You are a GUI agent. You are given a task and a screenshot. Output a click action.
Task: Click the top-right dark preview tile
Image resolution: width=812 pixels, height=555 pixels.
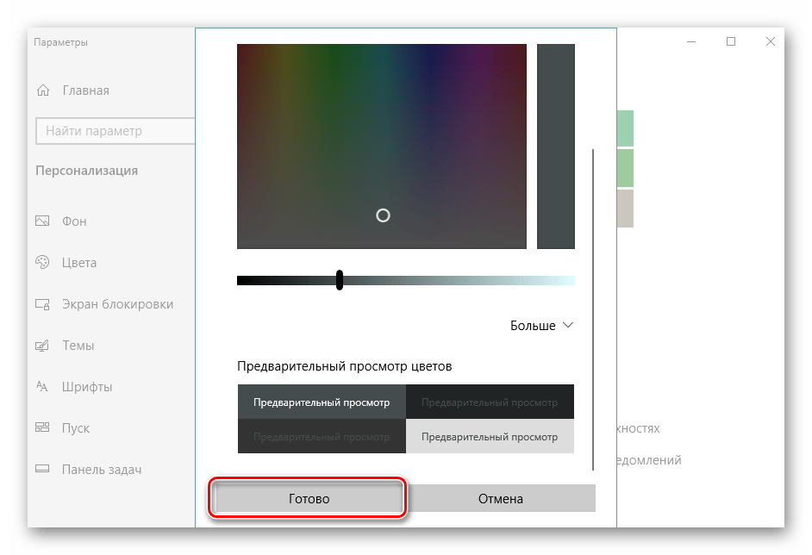click(x=490, y=402)
